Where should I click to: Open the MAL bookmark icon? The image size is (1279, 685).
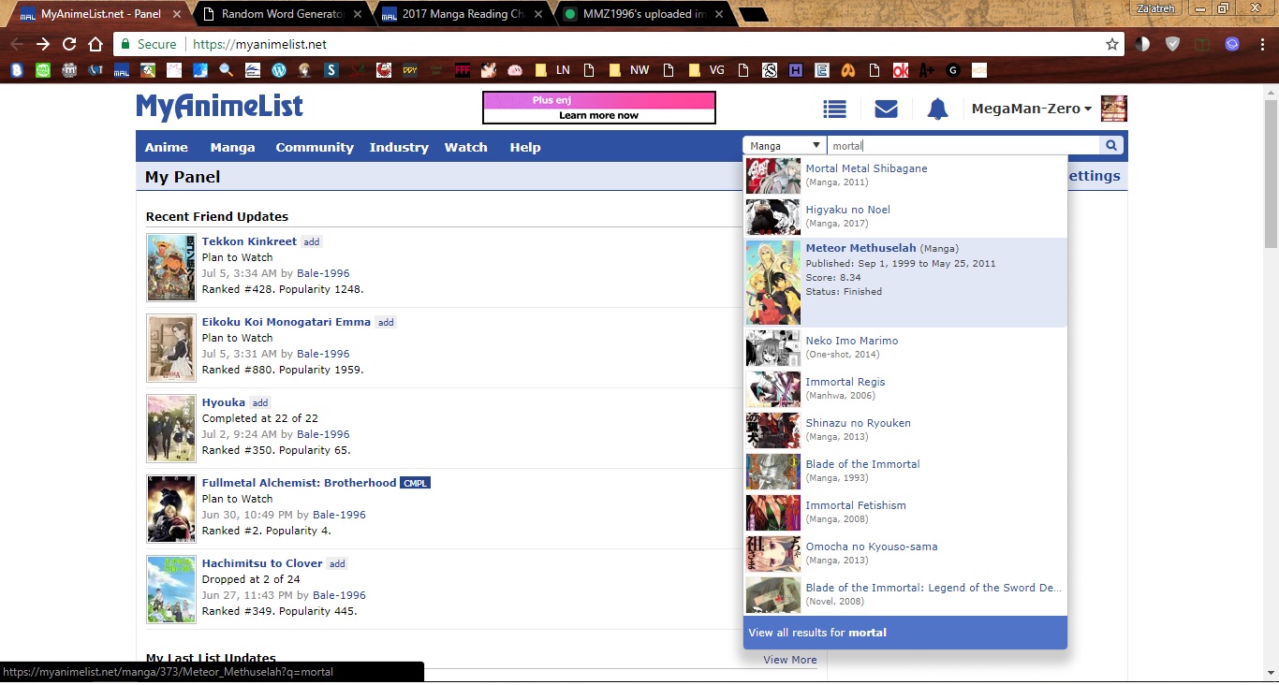click(x=122, y=70)
